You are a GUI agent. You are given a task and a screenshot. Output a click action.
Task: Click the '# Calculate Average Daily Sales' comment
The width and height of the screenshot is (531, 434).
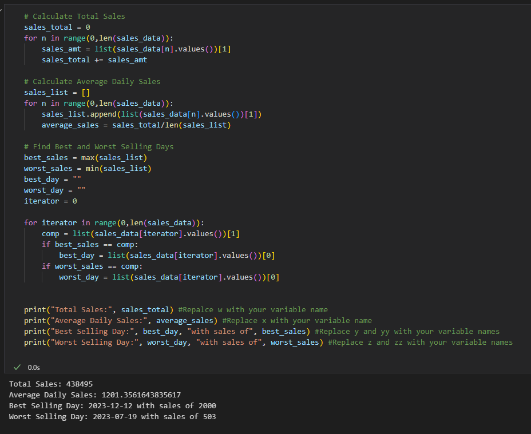point(92,82)
